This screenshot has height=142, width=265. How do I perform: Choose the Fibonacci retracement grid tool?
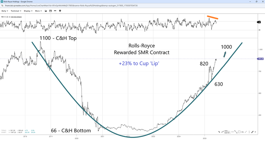[226, 132]
